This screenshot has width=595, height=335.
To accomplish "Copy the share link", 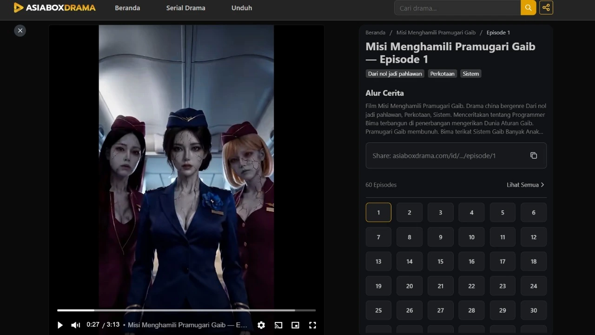I will (x=534, y=155).
